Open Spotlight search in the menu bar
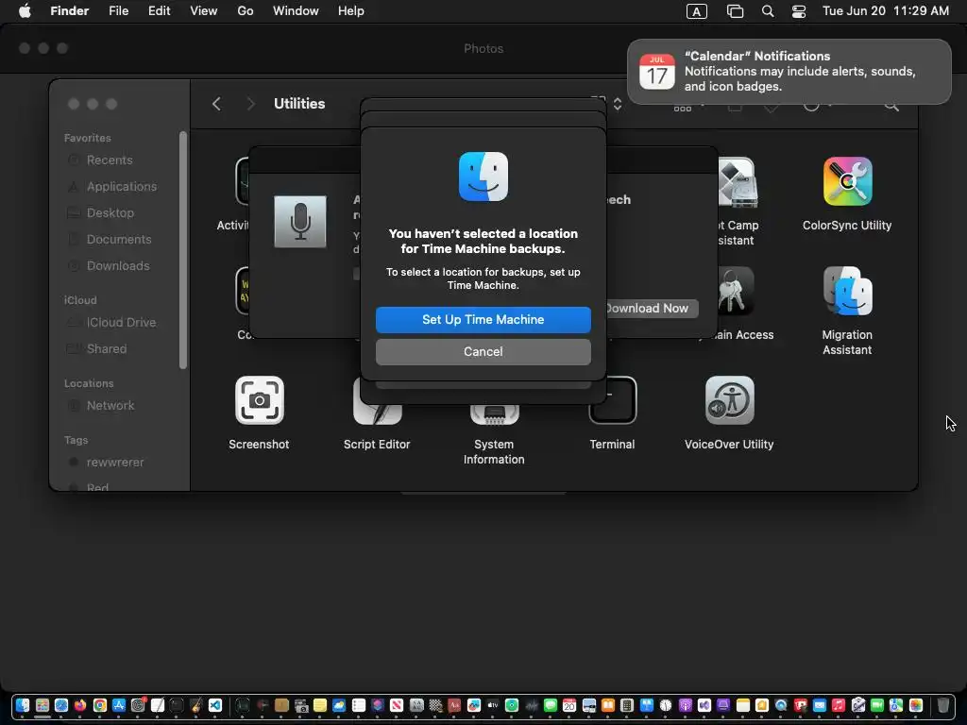 (x=768, y=11)
